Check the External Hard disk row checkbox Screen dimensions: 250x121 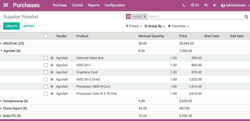click(46, 58)
